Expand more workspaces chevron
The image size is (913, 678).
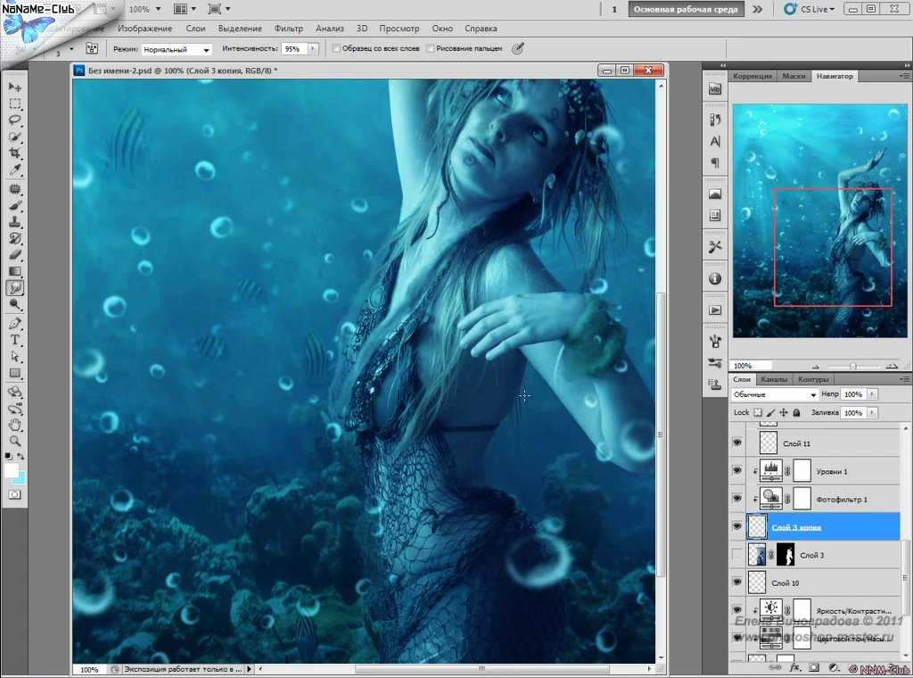point(758,9)
